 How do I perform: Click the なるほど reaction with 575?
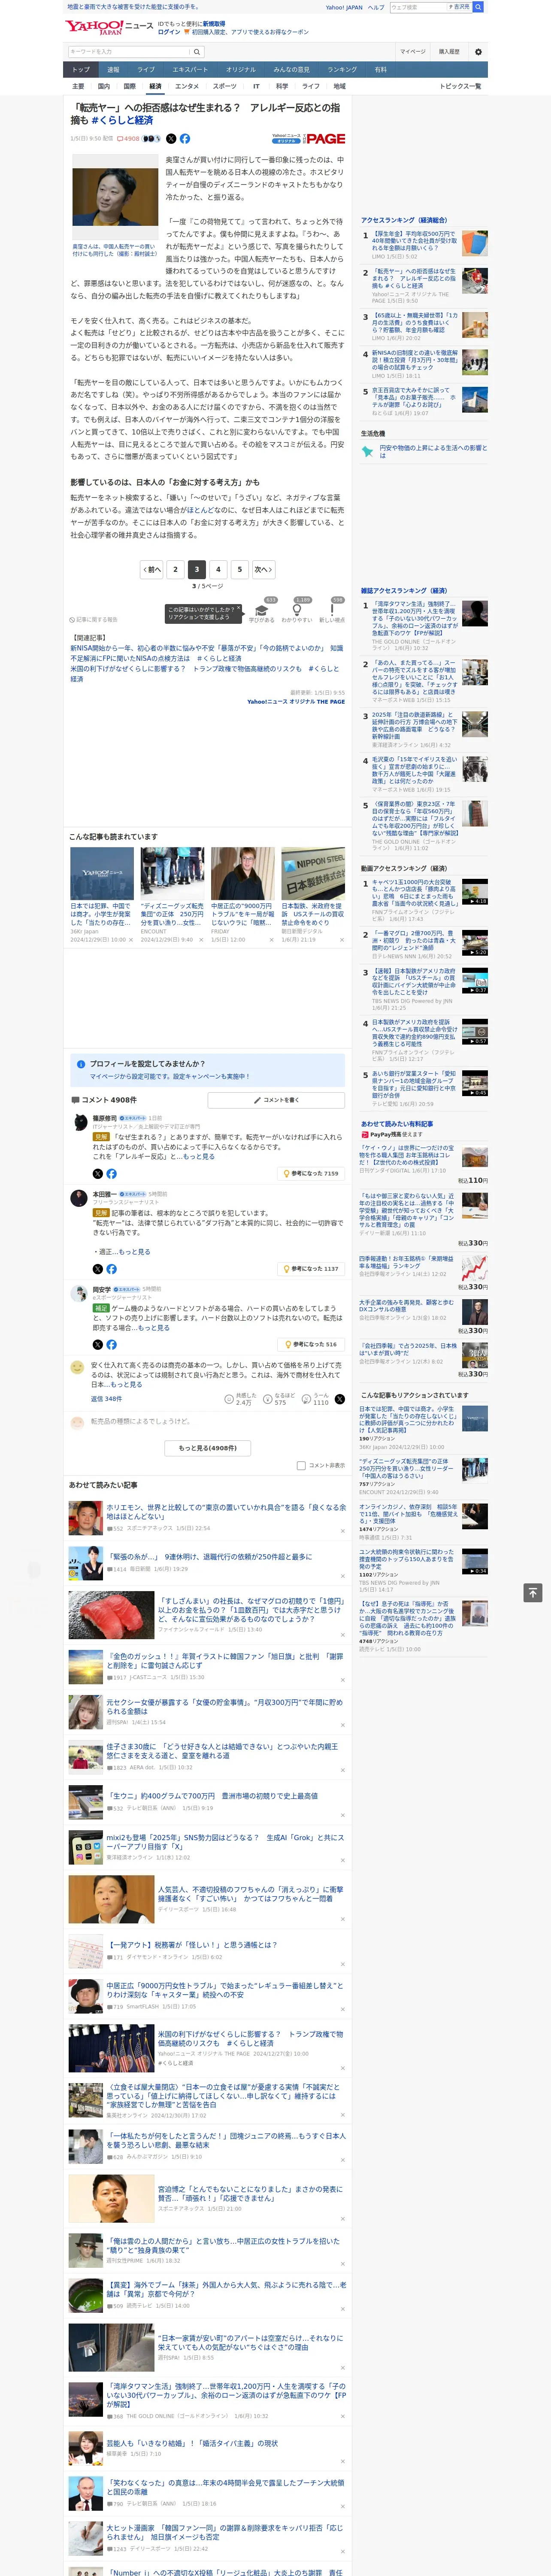279,1399
